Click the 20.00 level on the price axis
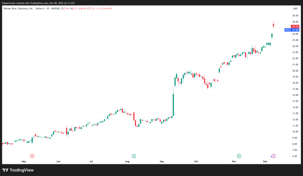 pyautogui.click(x=295, y=71)
